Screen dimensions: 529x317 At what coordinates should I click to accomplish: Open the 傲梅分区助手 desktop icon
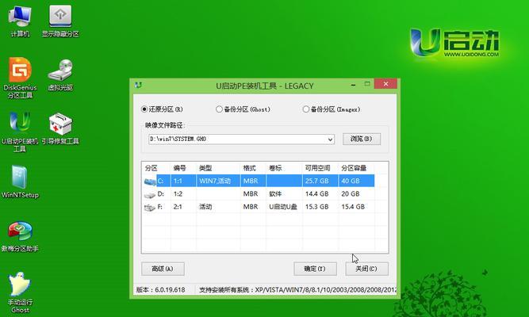20,237
